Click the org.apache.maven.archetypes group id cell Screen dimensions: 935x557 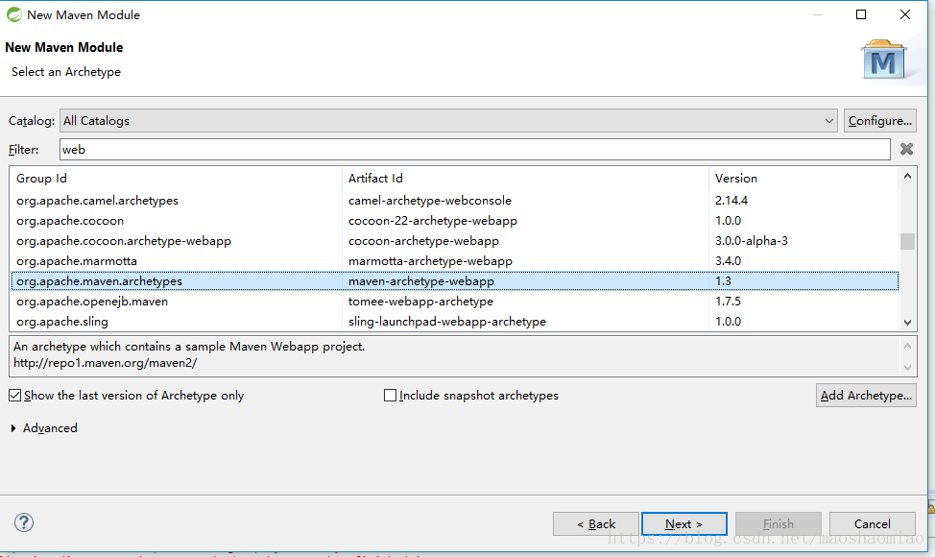tap(99, 280)
